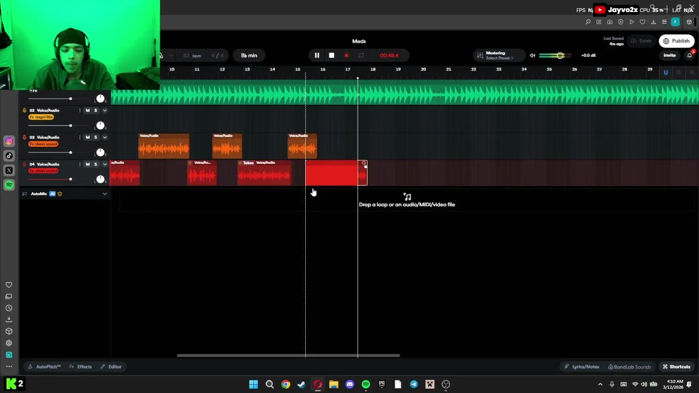699x393 pixels.
Task: Open the cube icon in left sidebar
Action: 9,331
